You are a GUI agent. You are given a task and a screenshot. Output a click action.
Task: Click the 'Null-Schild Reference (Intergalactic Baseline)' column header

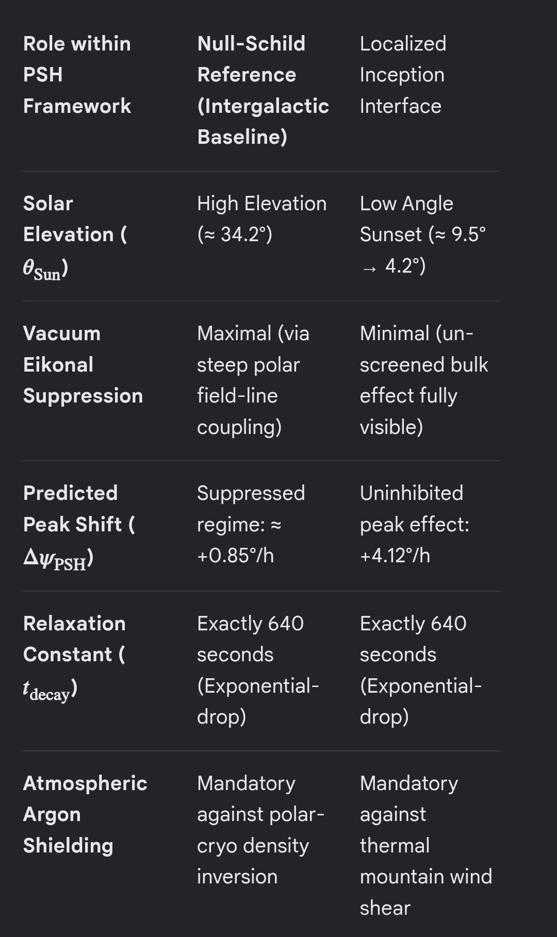(263, 90)
